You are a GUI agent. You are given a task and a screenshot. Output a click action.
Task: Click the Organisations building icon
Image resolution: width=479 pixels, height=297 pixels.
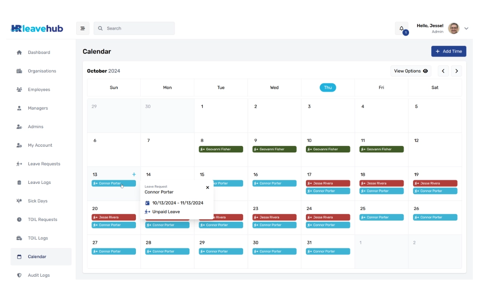point(19,71)
